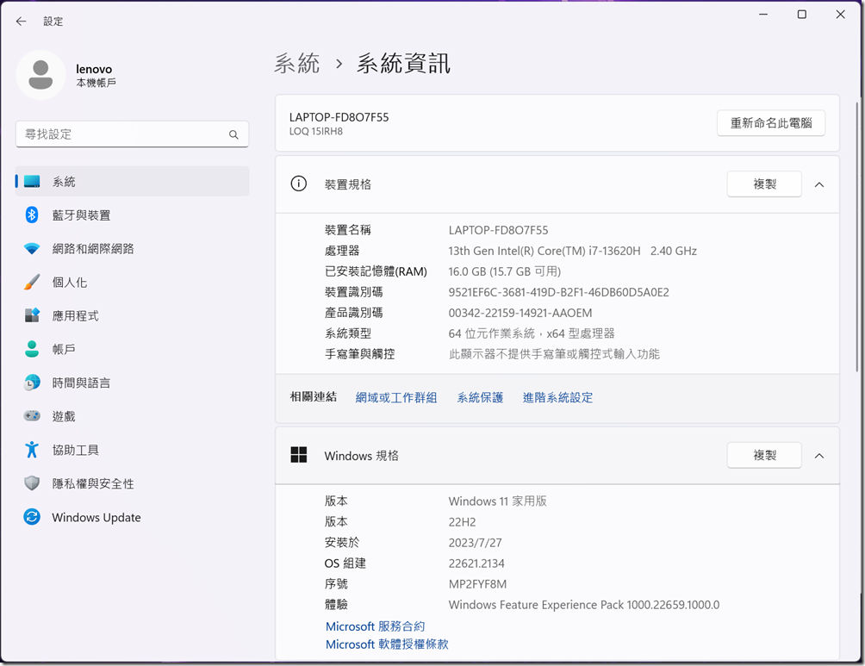Click the 時間與語言 globe clock icon
This screenshot has width=865, height=666.
coord(32,383)
